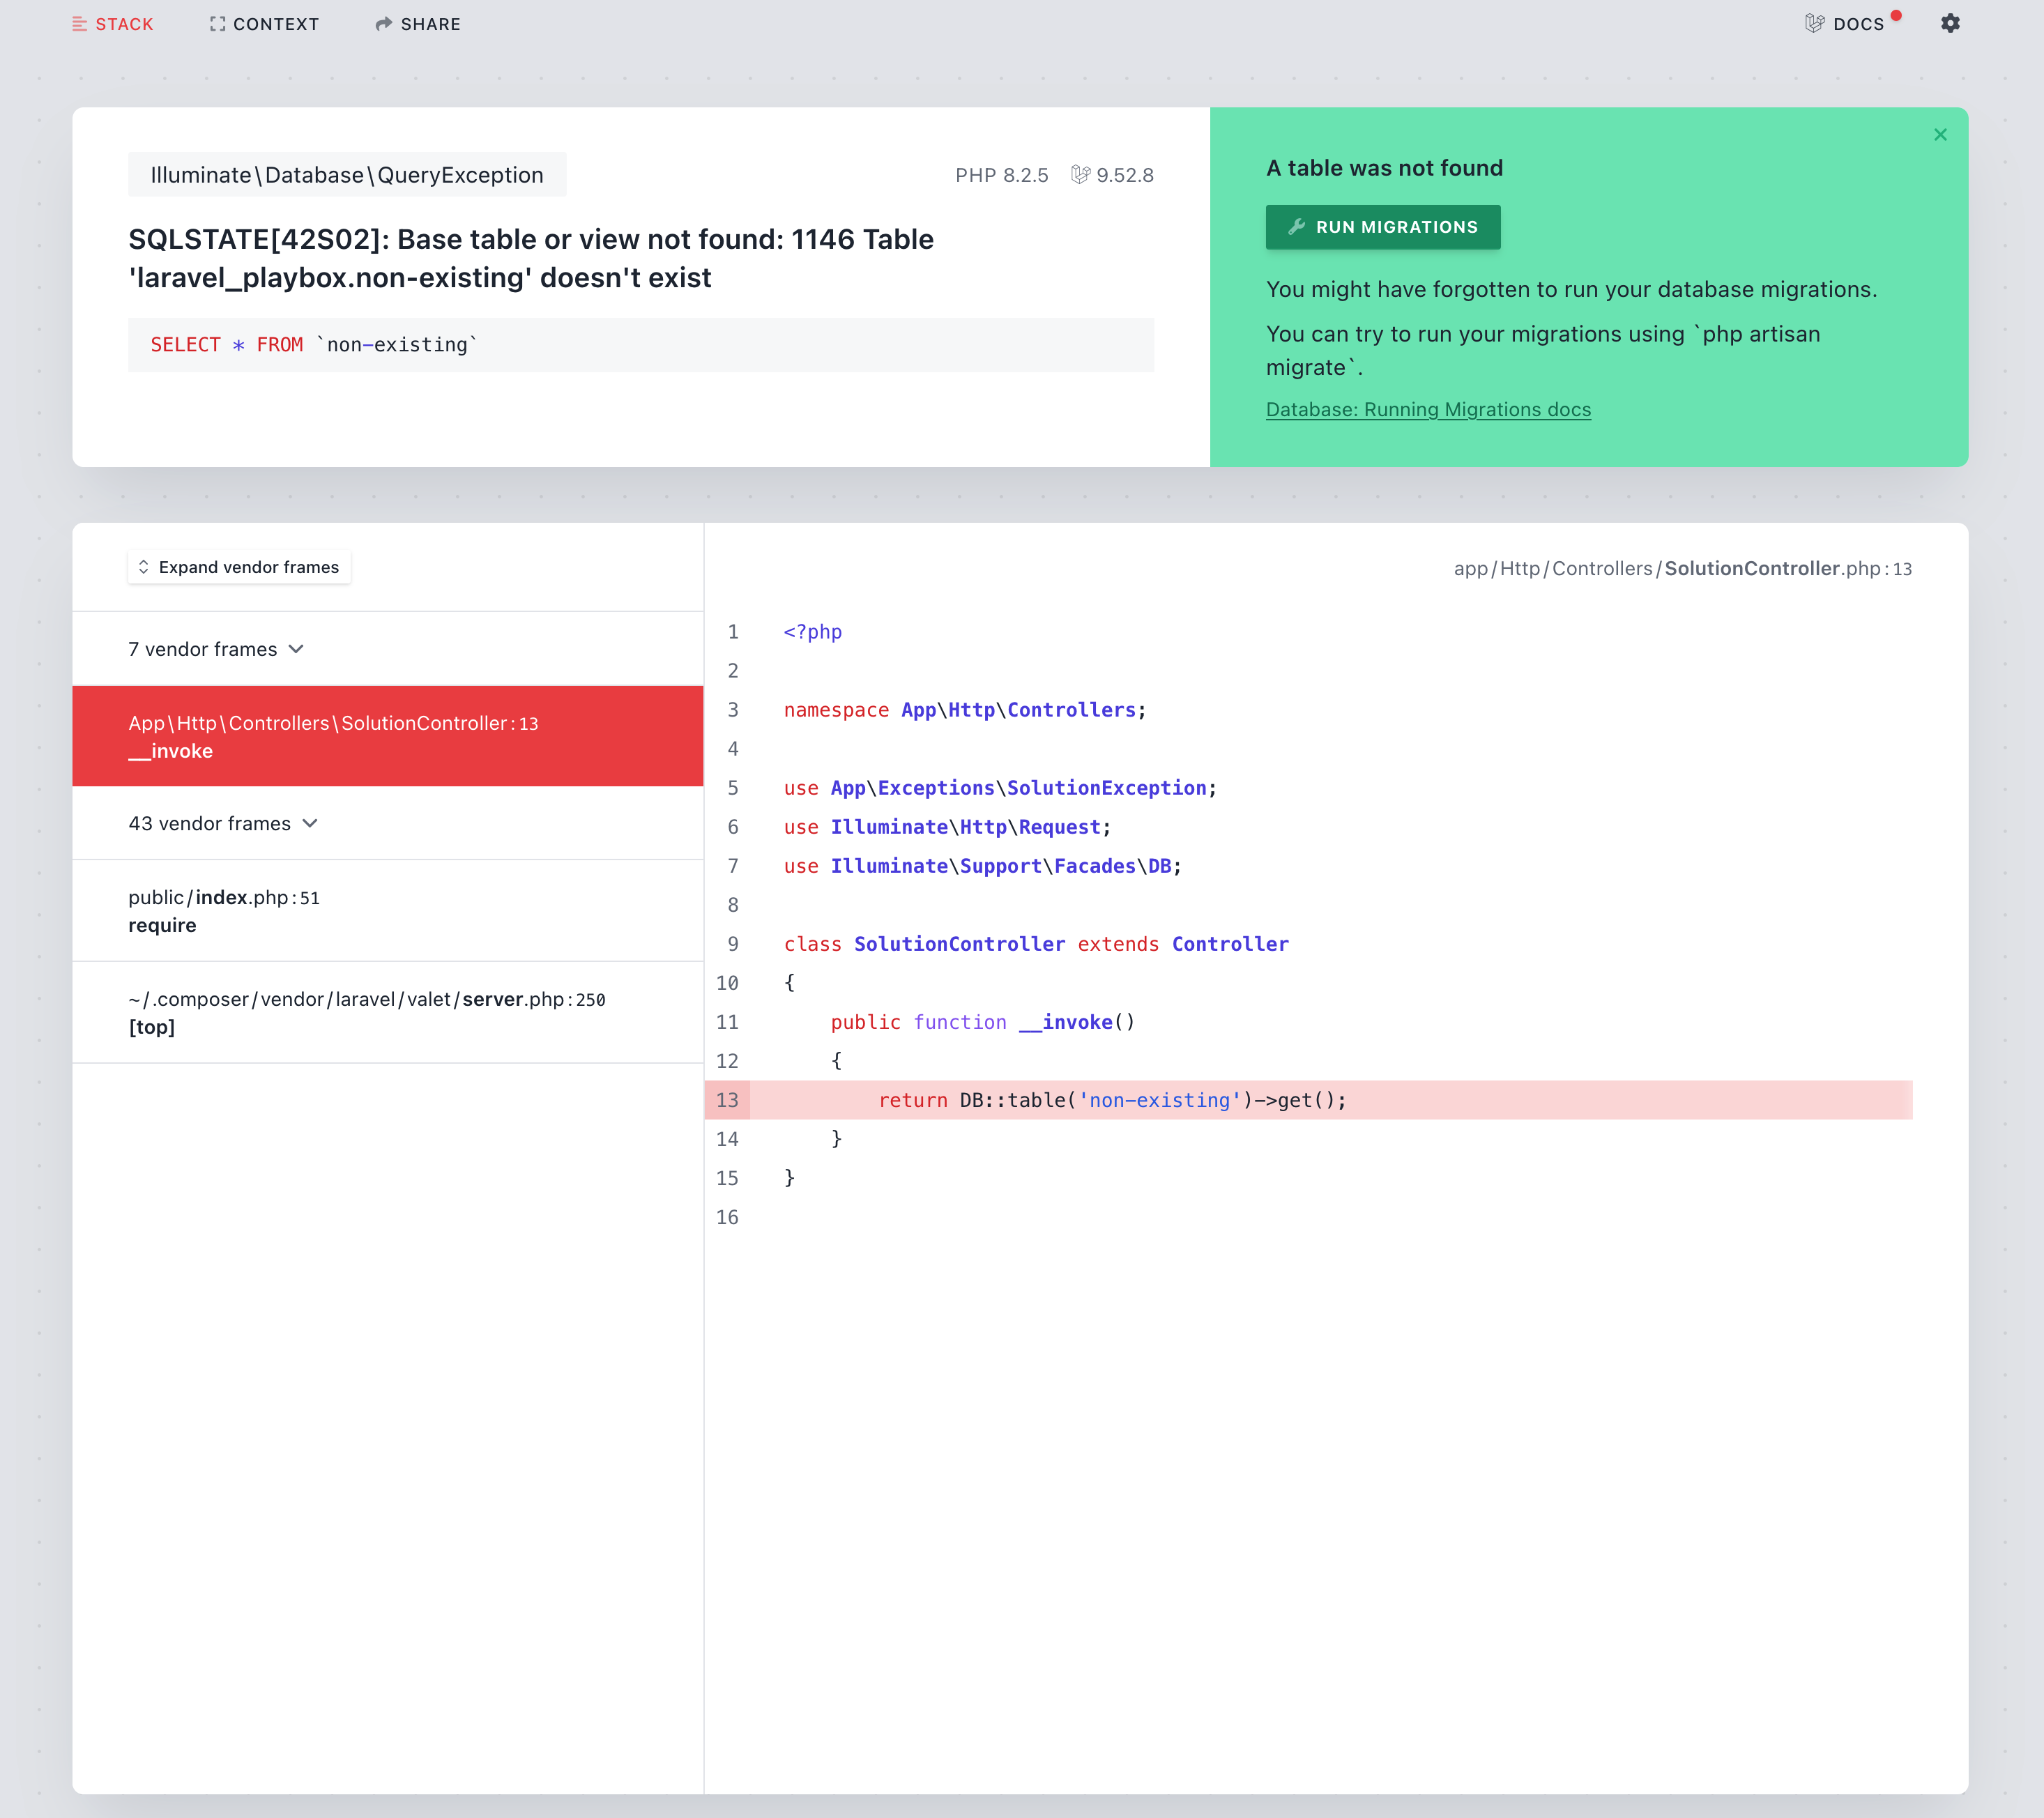Click the double-arrow icon on Expand vendor frames
This screenshot has height=1818, width=2044.
coord(145,567)
